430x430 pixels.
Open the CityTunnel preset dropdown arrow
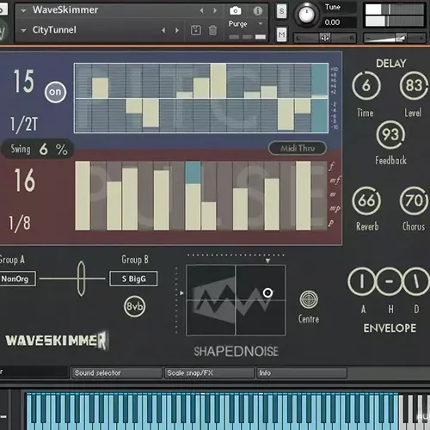point(23,30)
